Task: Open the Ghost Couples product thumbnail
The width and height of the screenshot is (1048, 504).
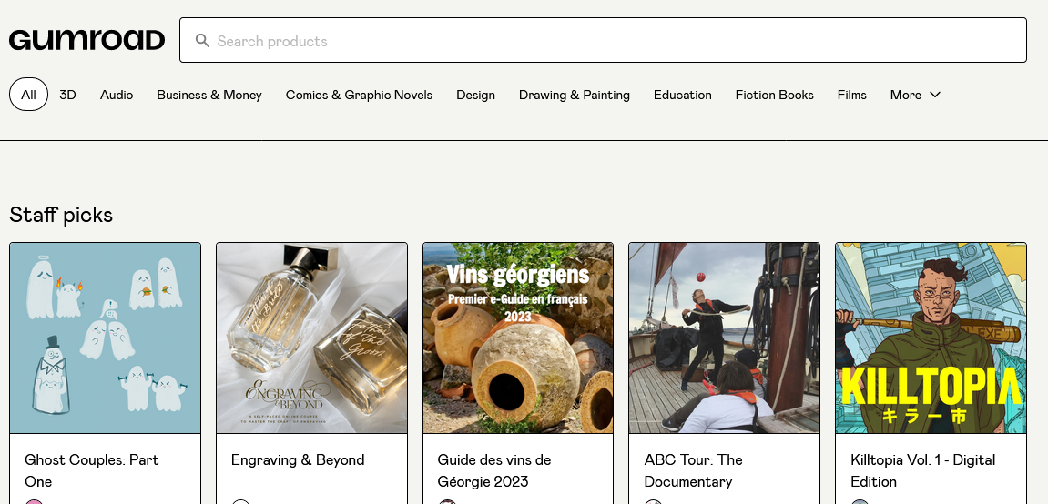Action: (105, 338)
